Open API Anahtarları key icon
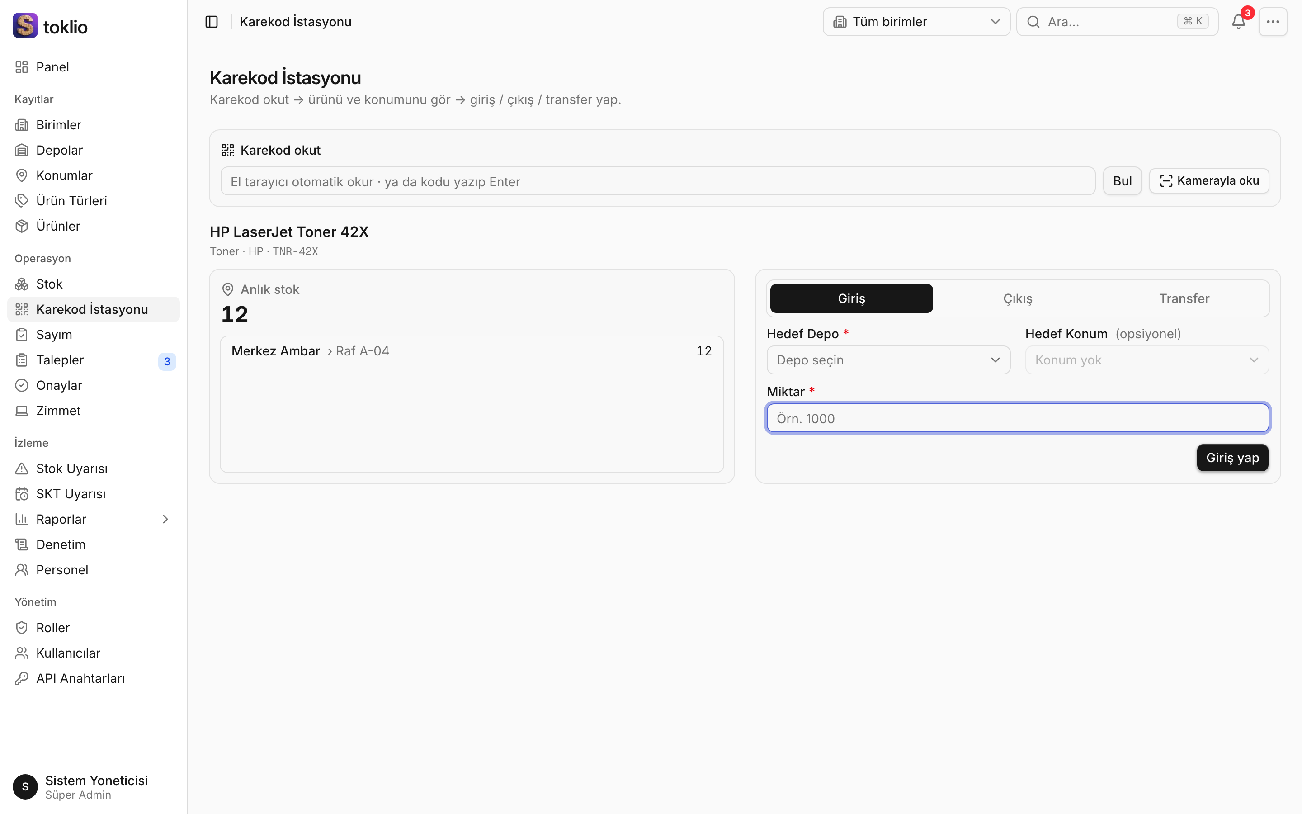Image resolution: width=1302 pixels, height=814 pixels. 22,678
